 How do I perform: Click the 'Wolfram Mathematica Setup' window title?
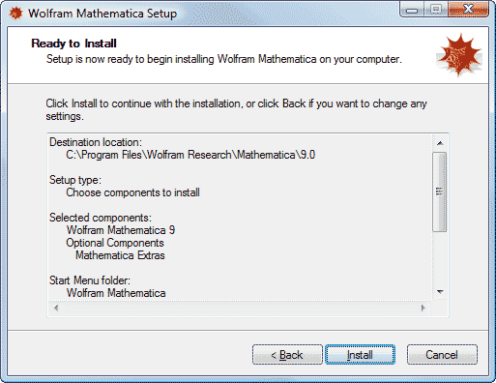102,14
